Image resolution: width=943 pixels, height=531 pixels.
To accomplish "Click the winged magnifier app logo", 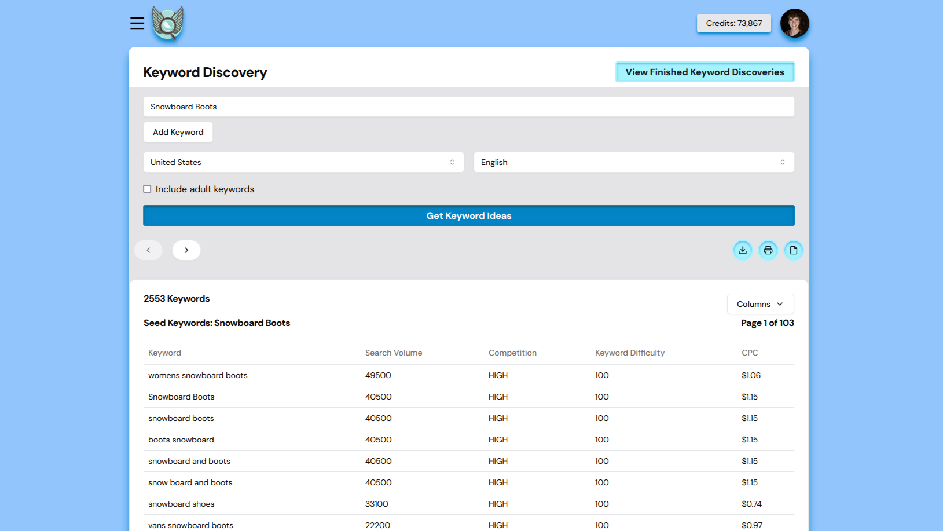I will (168, 24).
